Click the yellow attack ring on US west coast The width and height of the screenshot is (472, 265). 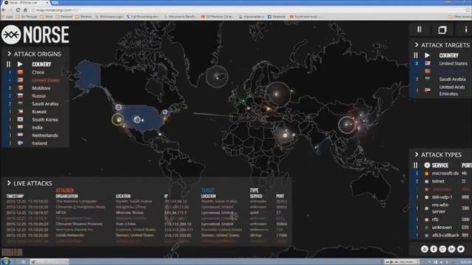[x=118, y=119]
